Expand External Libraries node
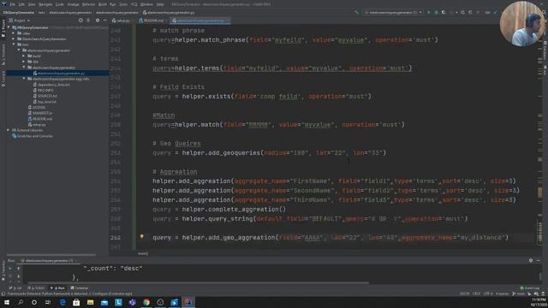Viewport: 548px width, 308px height. click(9, 130)
